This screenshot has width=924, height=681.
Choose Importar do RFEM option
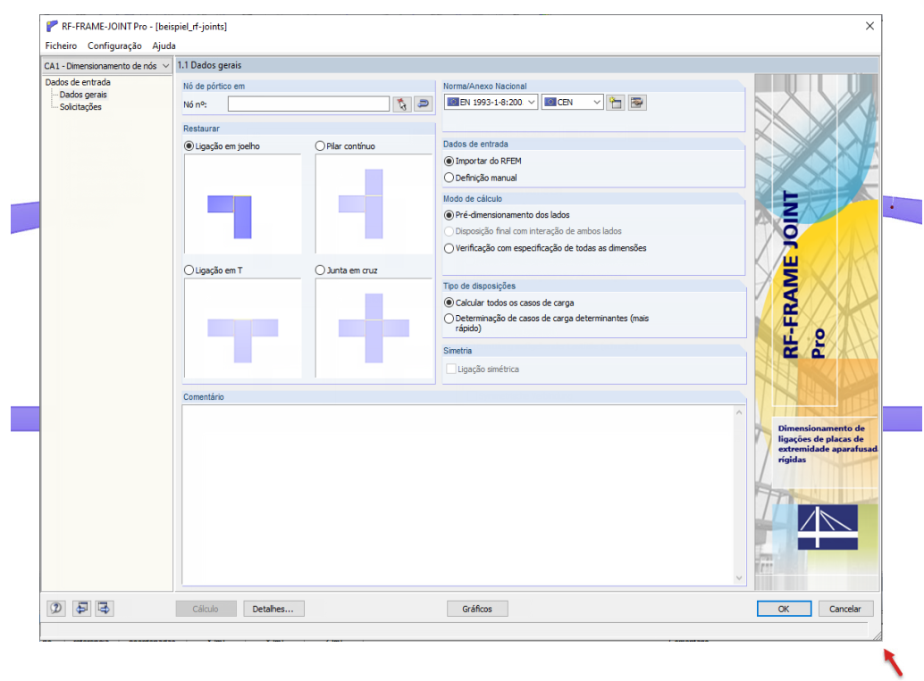(x=449, y=162)
